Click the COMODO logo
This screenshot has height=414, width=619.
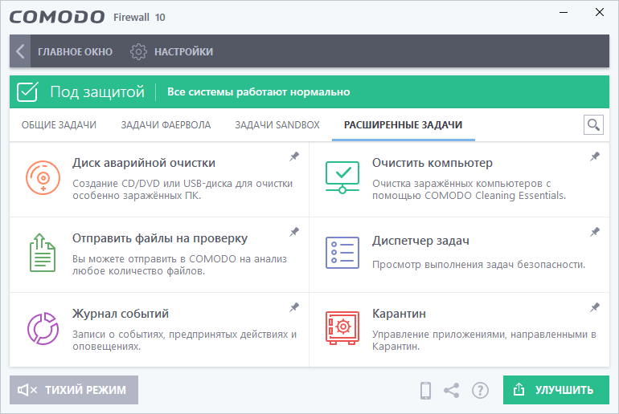[57, 18]
